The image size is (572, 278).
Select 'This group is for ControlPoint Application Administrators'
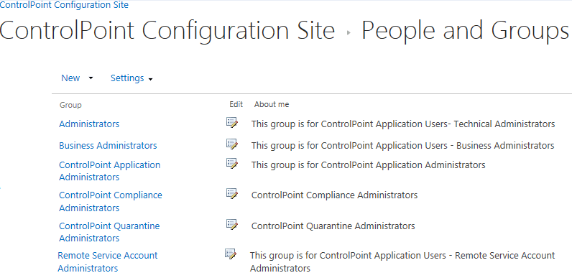(x=368, y=165)
